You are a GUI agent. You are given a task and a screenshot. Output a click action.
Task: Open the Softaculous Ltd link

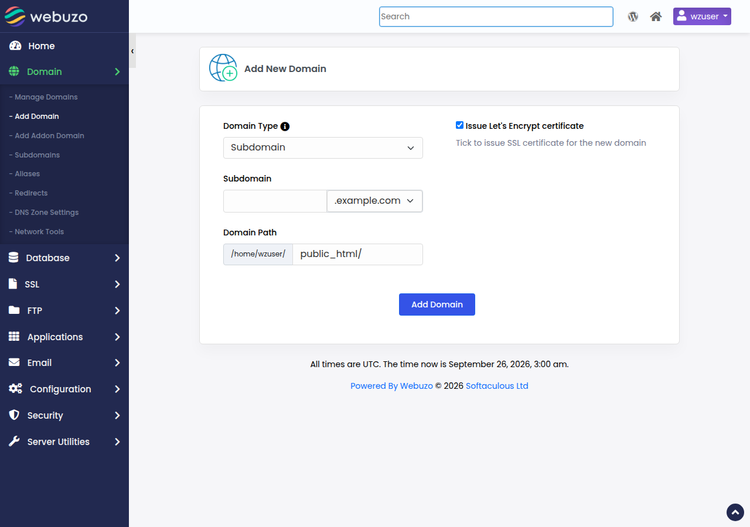coord(497,386)
